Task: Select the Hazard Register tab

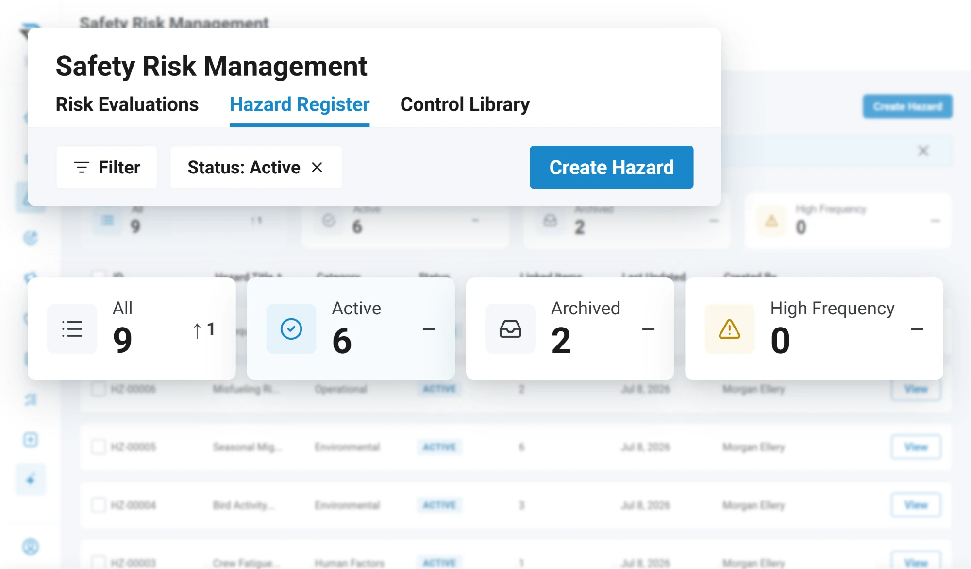Action: 300,104
